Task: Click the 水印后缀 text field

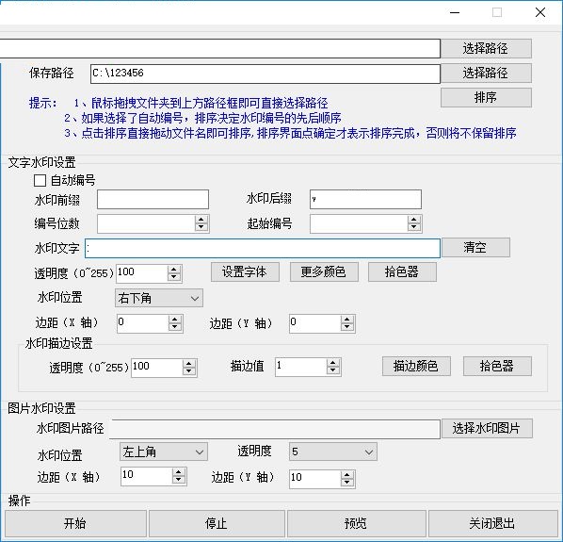Action: click(x=366, y=200)
